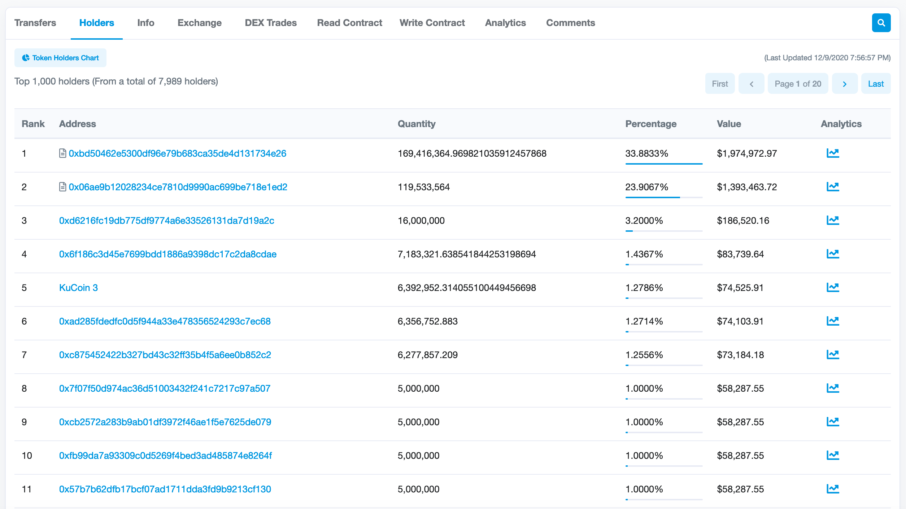The height and width of the screenshot is (509, 906).
Task: Open analytics chart icon for rank 10
Action: click(x=833, y=456)
